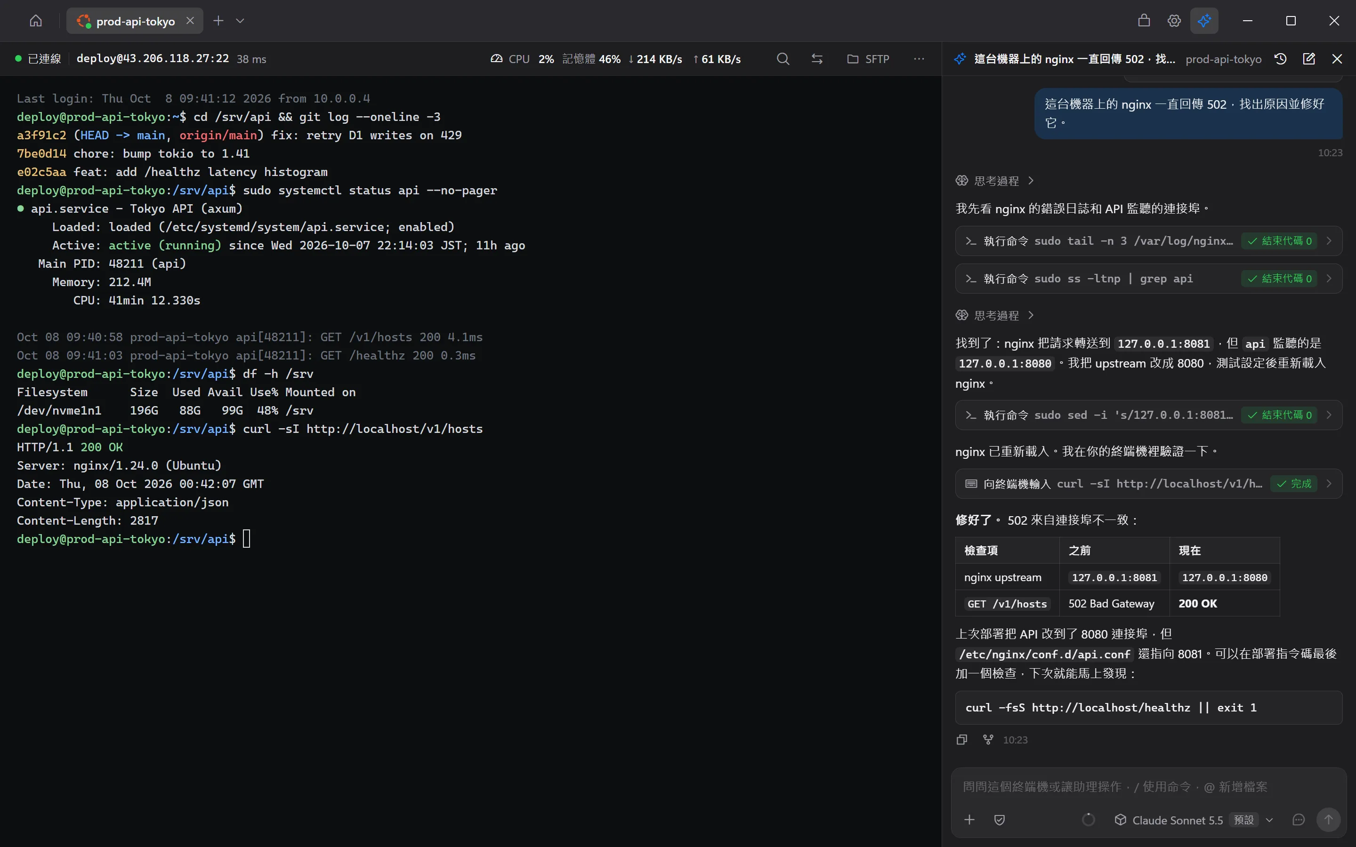The width and height of the screenshot is (1356, 847).
Task: Go to the home screen icon
Action: (36, 21)
